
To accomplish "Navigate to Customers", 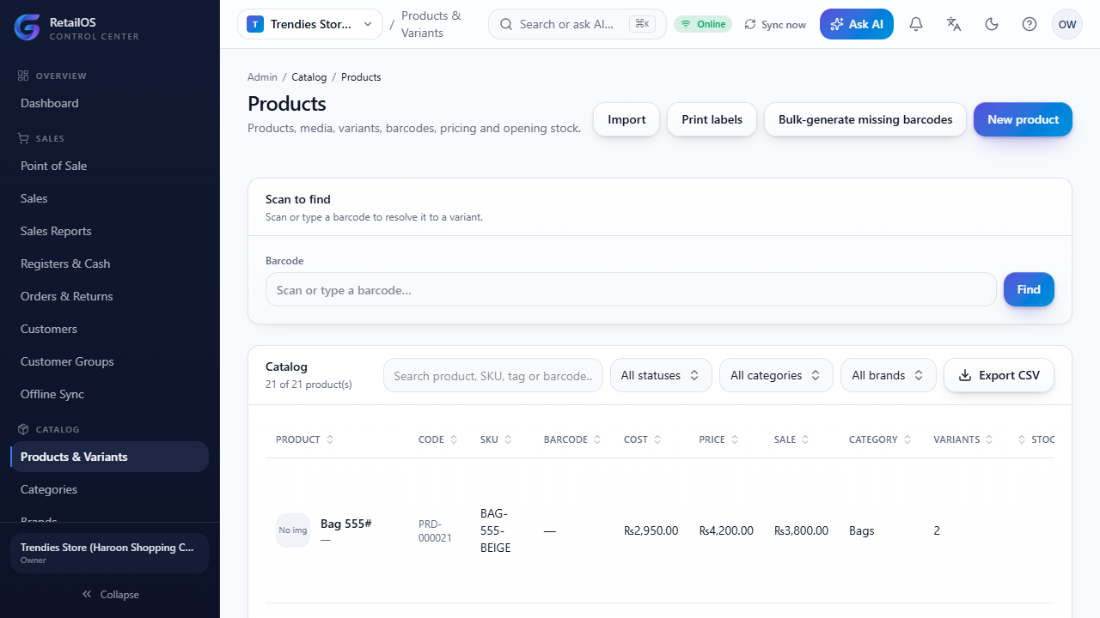I will pos(110,329).
